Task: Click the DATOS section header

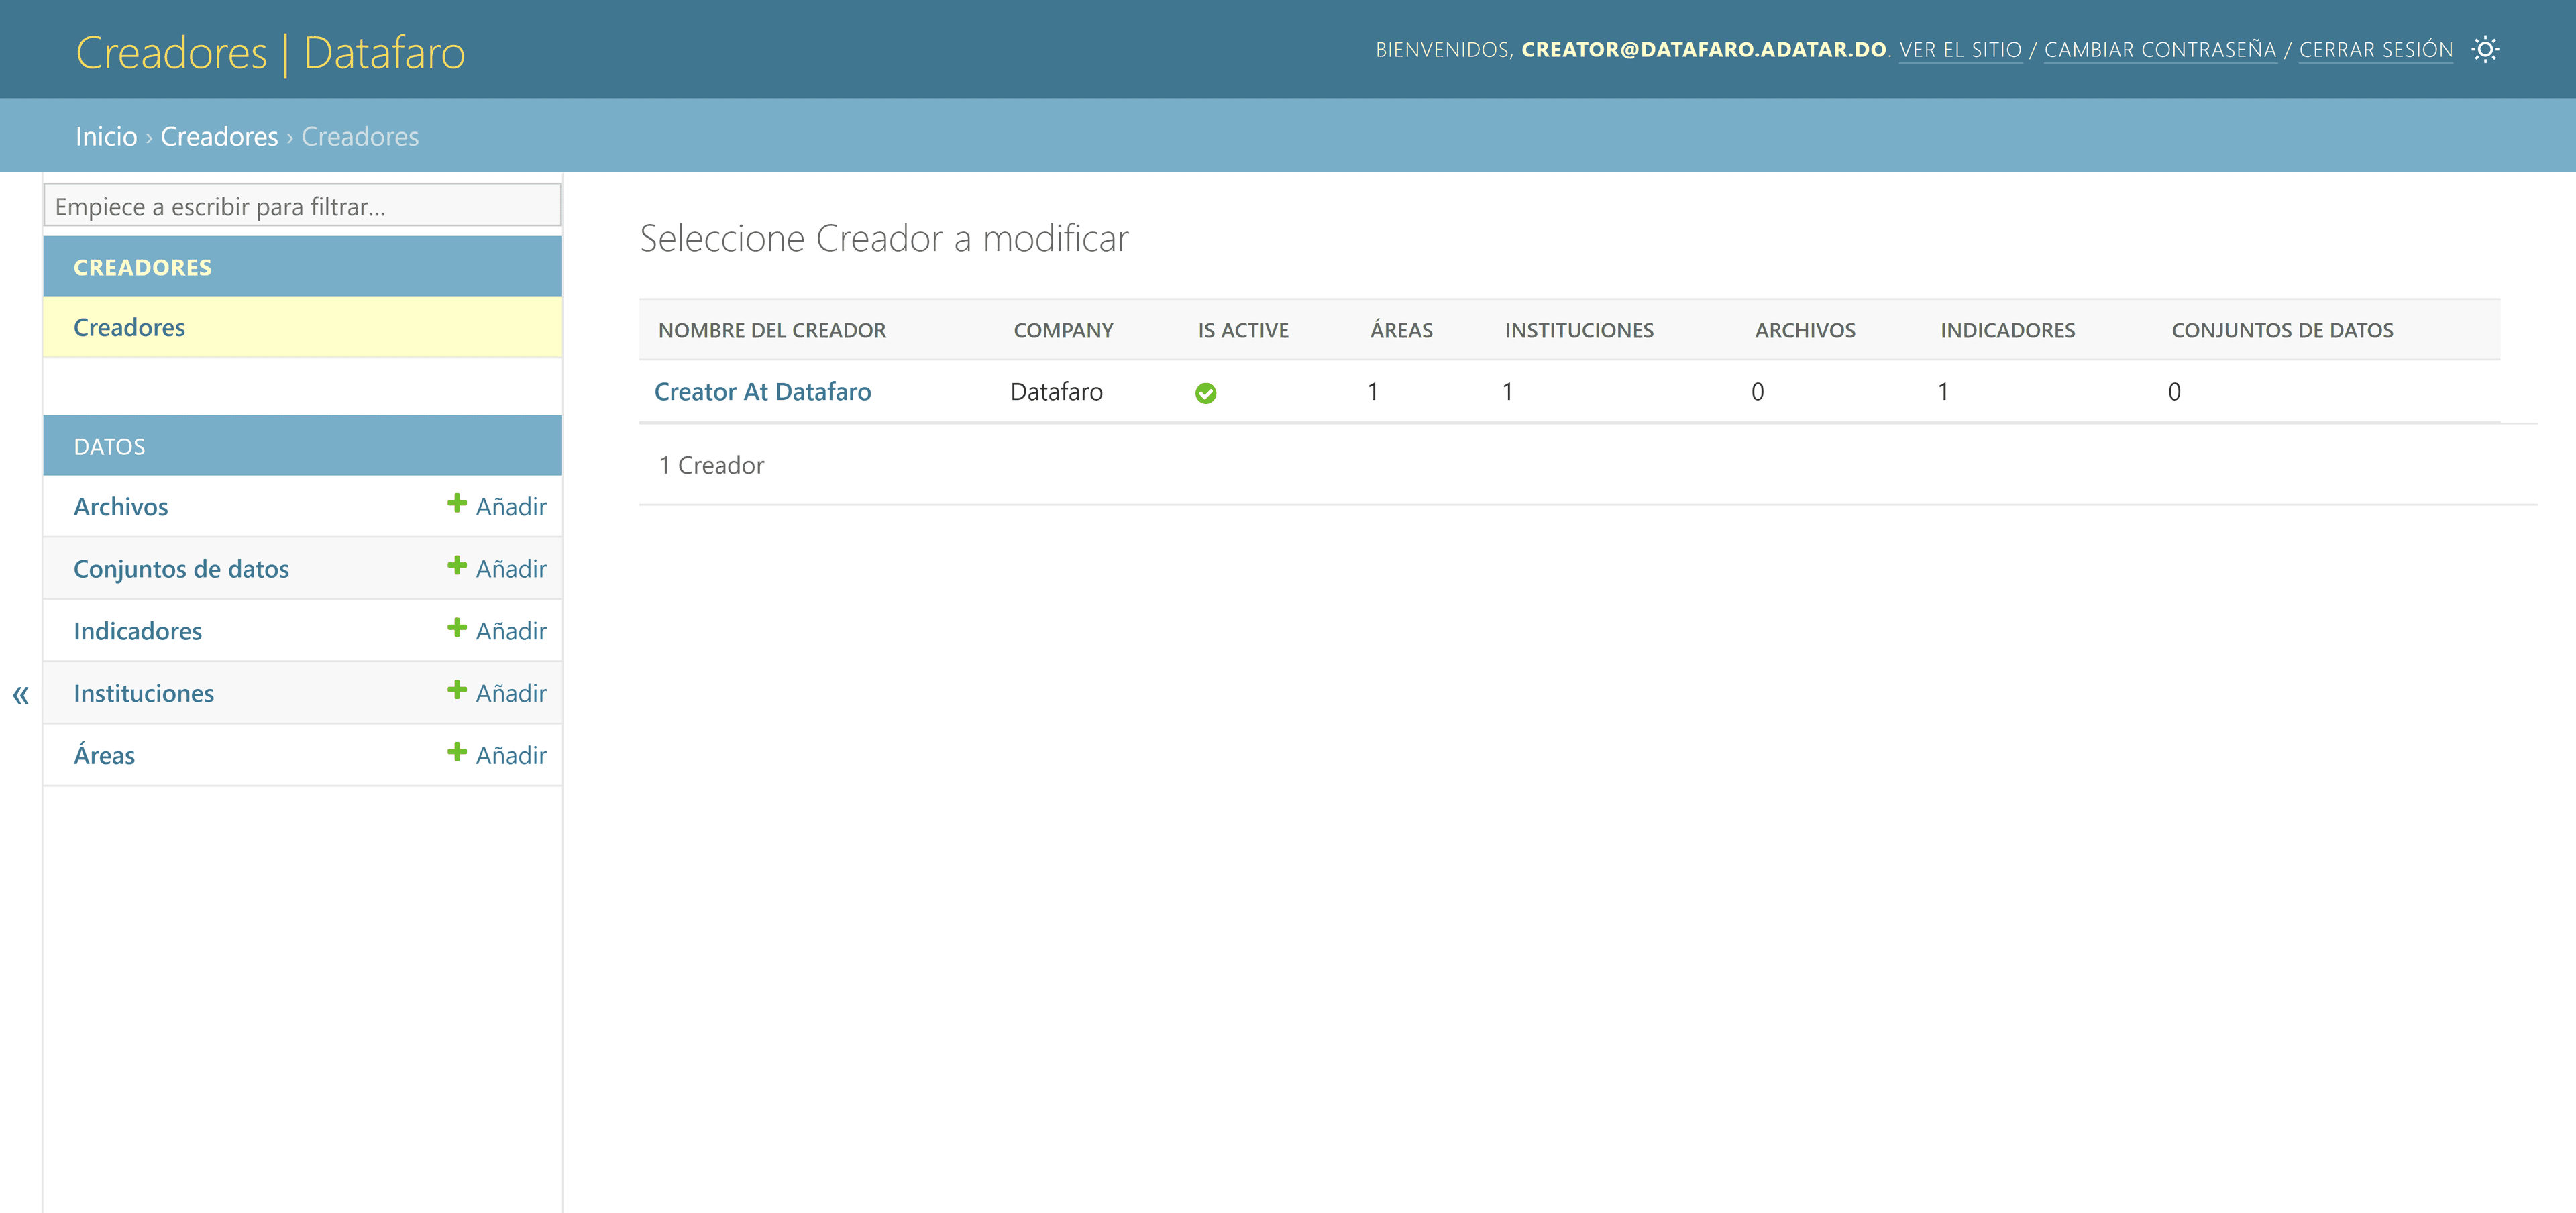Action: point(110,447)
